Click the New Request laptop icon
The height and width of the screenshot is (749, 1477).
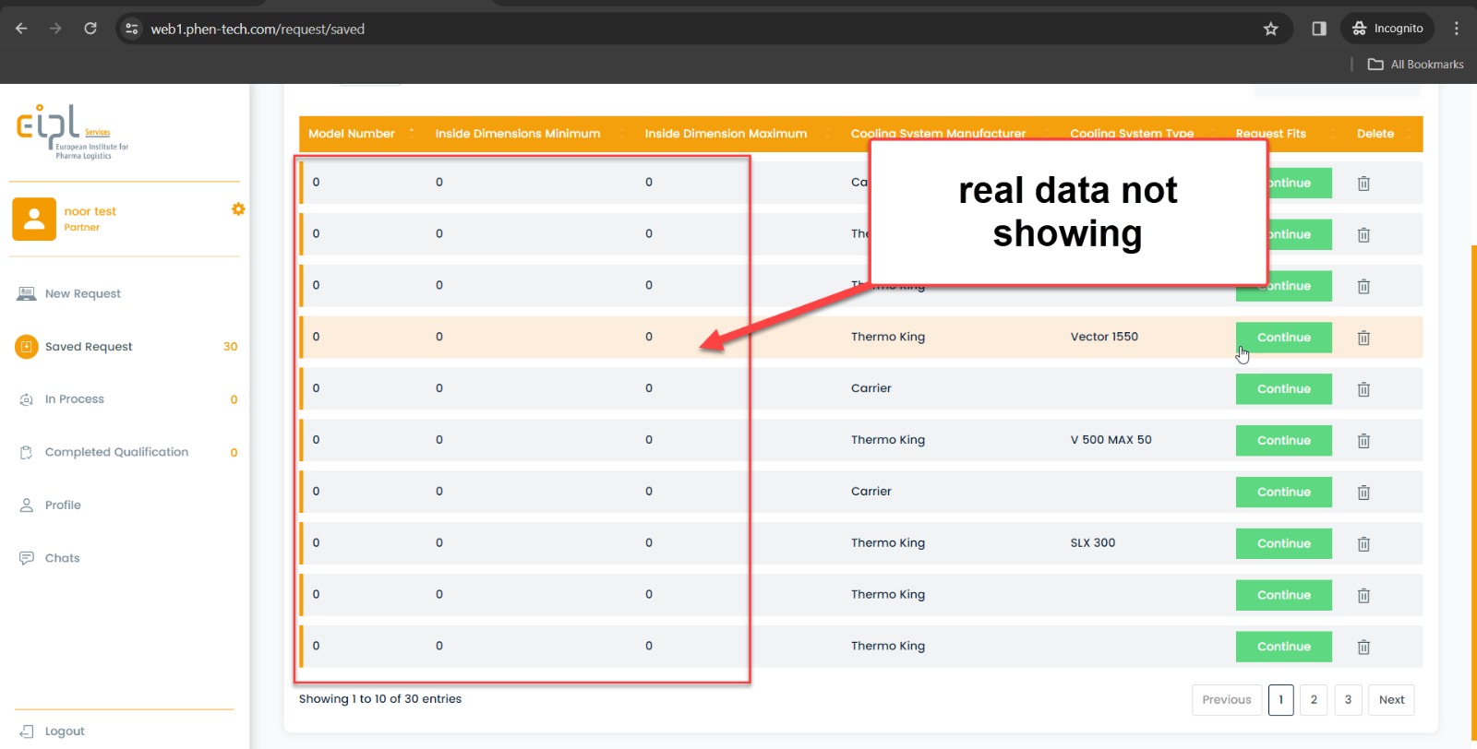coord(27,293)
